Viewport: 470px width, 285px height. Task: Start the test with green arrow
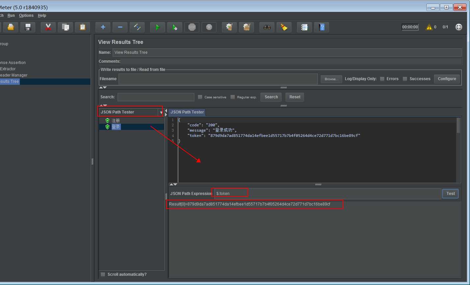tap(158, 27)
